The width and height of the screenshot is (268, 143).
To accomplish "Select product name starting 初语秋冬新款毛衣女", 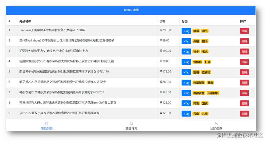I will point(54,51).
